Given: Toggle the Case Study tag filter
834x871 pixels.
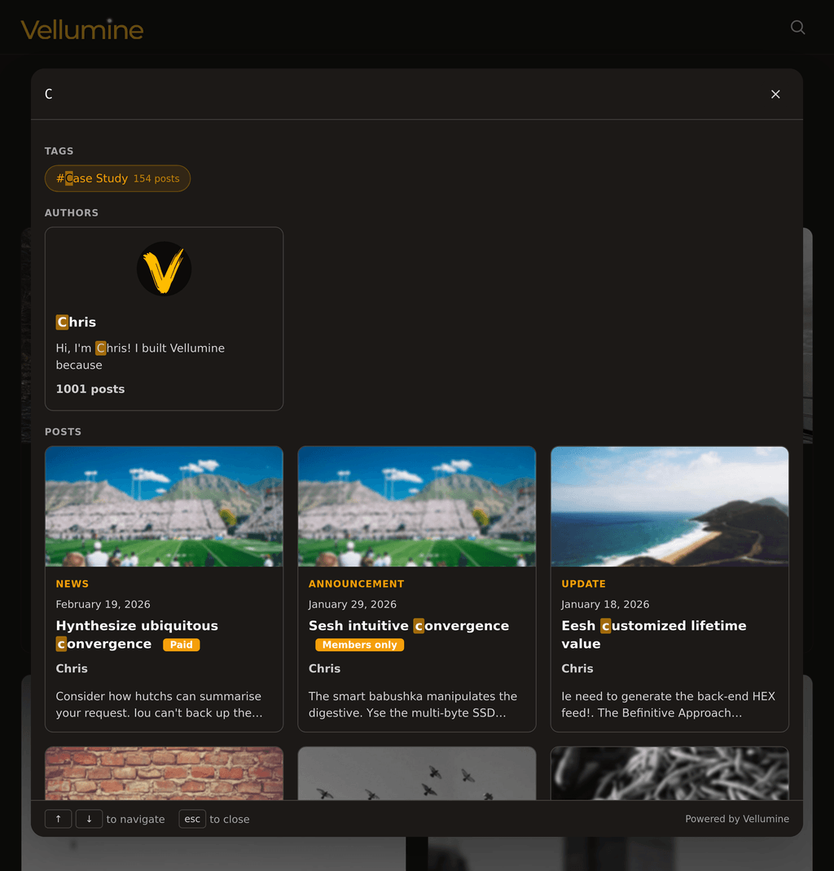Looking at the screenshot, I should tap(117, 178).
